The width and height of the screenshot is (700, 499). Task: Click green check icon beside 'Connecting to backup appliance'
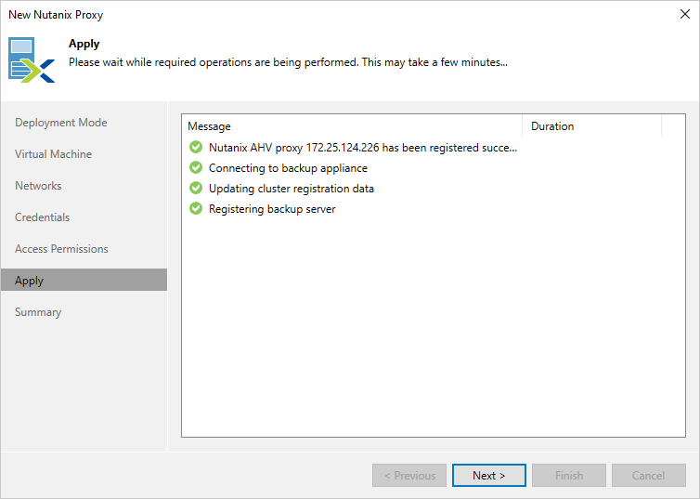point(196,167)
